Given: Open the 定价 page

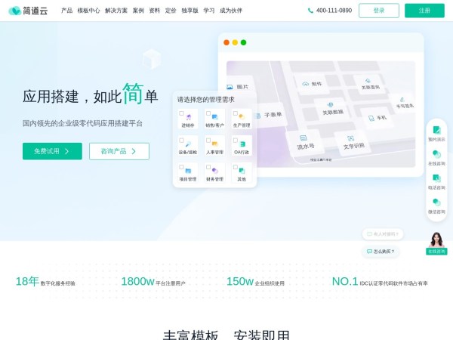Looking at the screenshot, I should coord(171,11).
